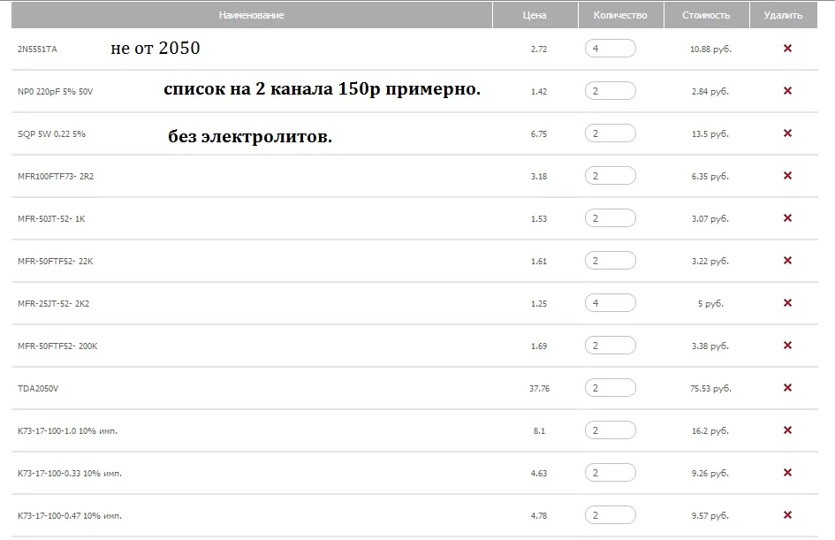835x540 pixels.
Task: Click the cost 13.5 руб. value
Action: click(x=710, y=133)
